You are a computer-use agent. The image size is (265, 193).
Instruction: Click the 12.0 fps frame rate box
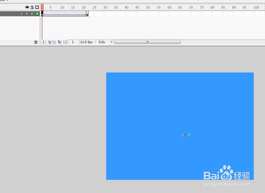pos(86,42)
